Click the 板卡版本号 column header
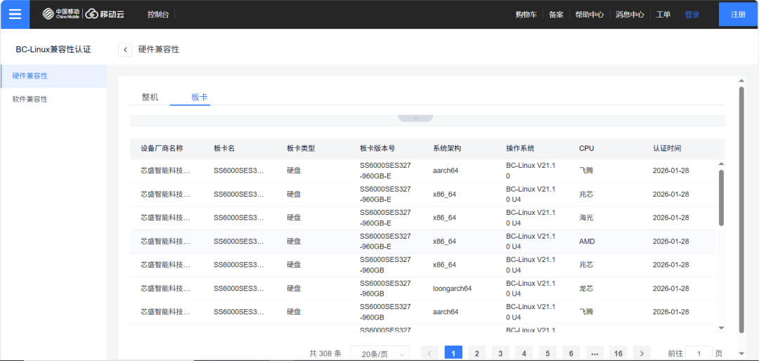 tap(377, 148)
